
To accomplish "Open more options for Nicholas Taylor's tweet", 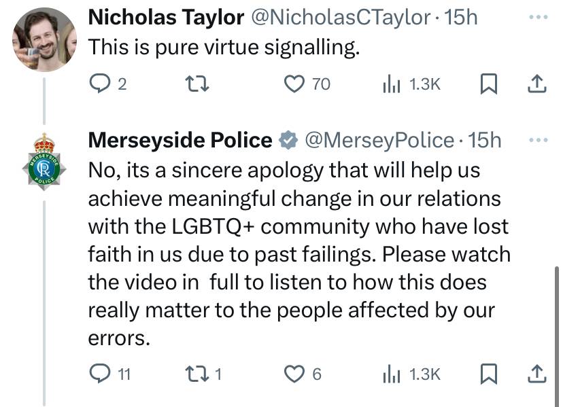I will pos(539,17).
